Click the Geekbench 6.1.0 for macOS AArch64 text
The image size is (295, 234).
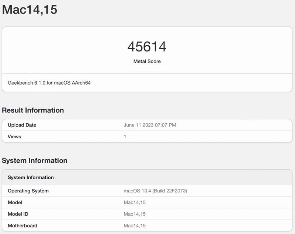click(x=49, y=83)
